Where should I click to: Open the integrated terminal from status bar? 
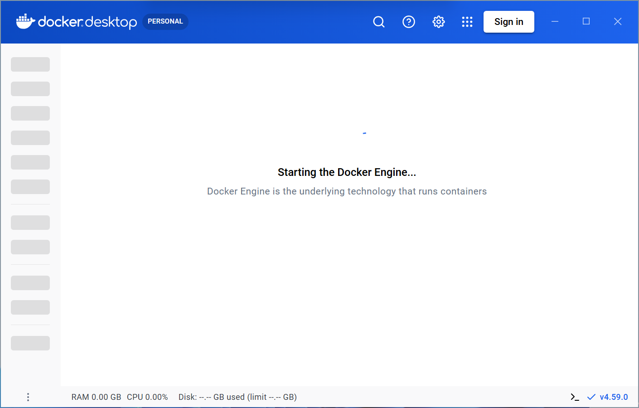click(575, 397)
